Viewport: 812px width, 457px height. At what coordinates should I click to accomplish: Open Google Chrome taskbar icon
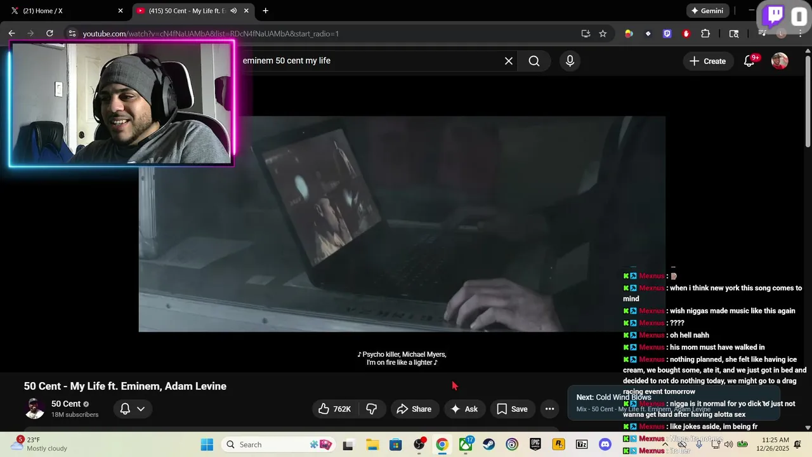[442, 444]
